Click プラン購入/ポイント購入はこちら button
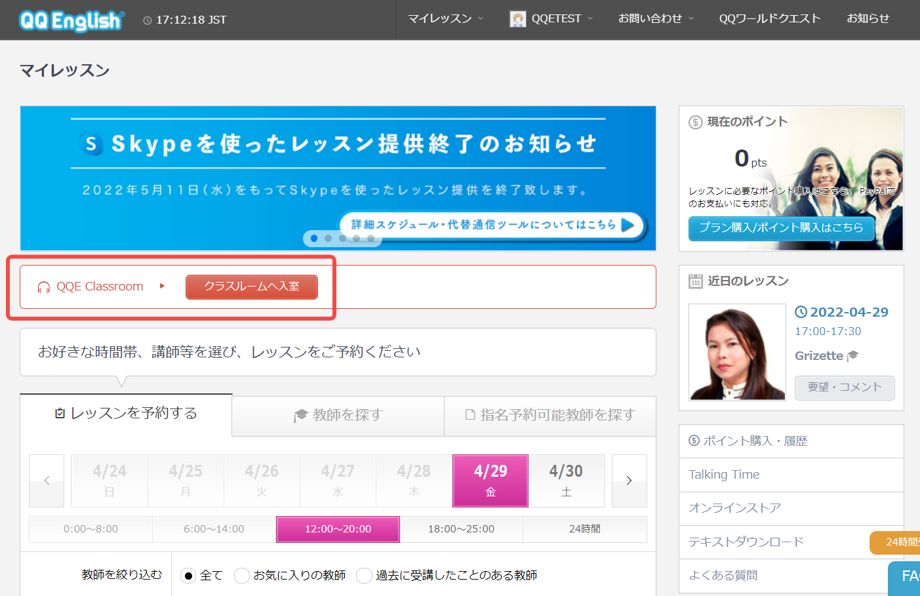920x596 pixels. (781, 228)
